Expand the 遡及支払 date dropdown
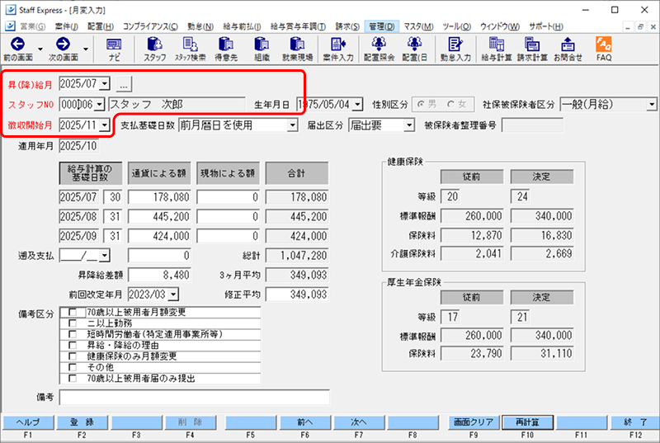 (x=105, y=255)
